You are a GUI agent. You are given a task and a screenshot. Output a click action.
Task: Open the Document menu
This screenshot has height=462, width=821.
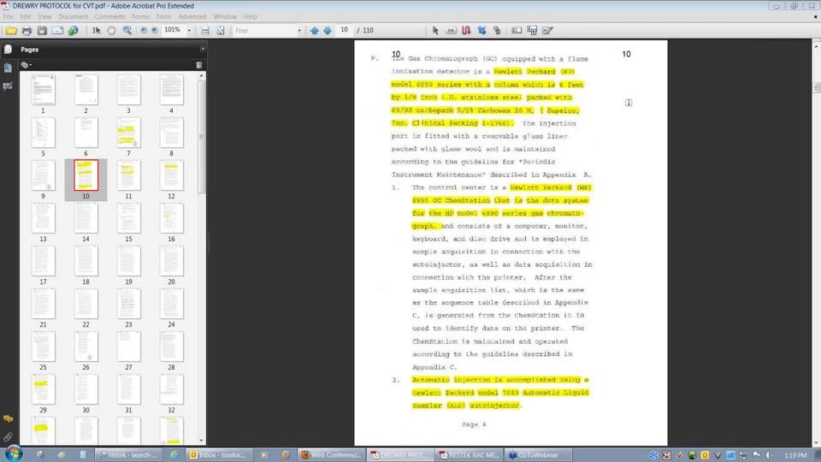coord(73,17)
